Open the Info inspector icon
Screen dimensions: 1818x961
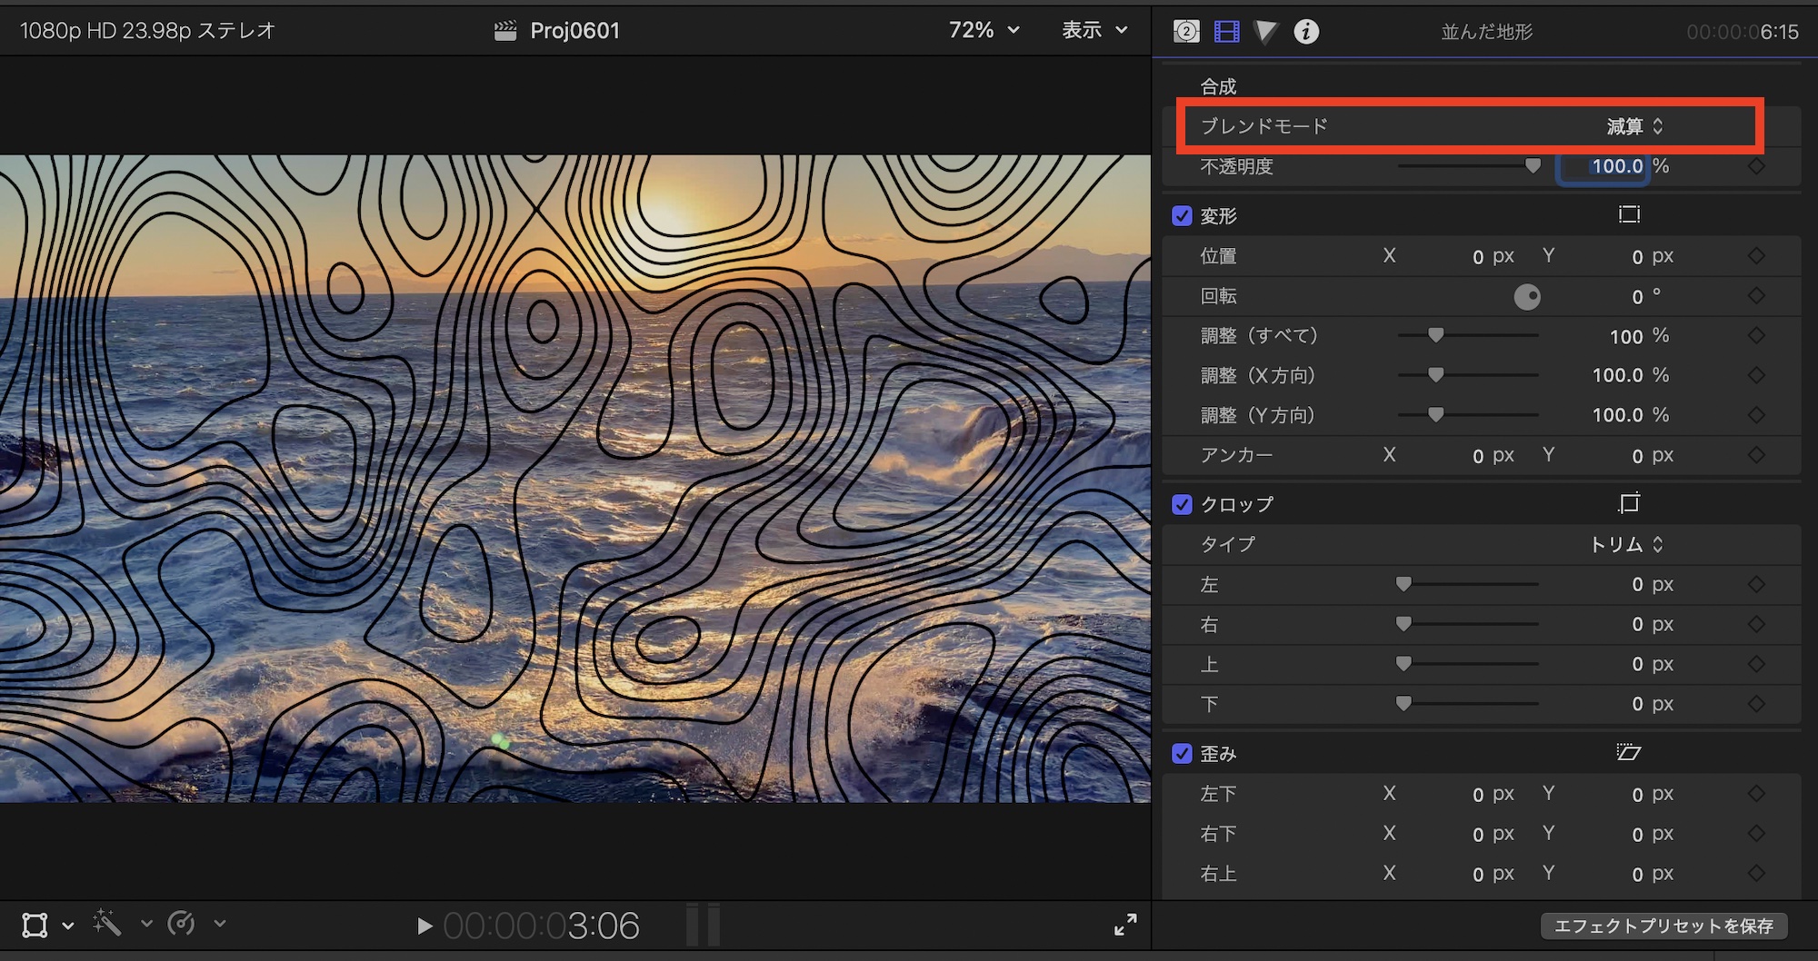coord(1306,32)
